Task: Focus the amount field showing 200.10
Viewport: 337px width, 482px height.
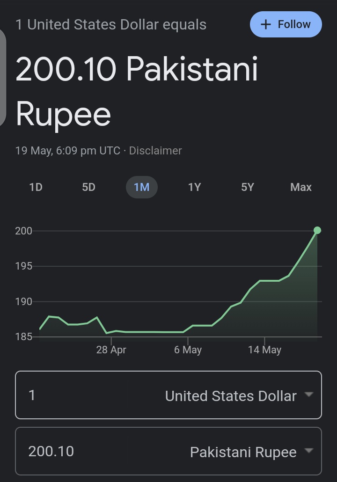Action: (71, 451)
